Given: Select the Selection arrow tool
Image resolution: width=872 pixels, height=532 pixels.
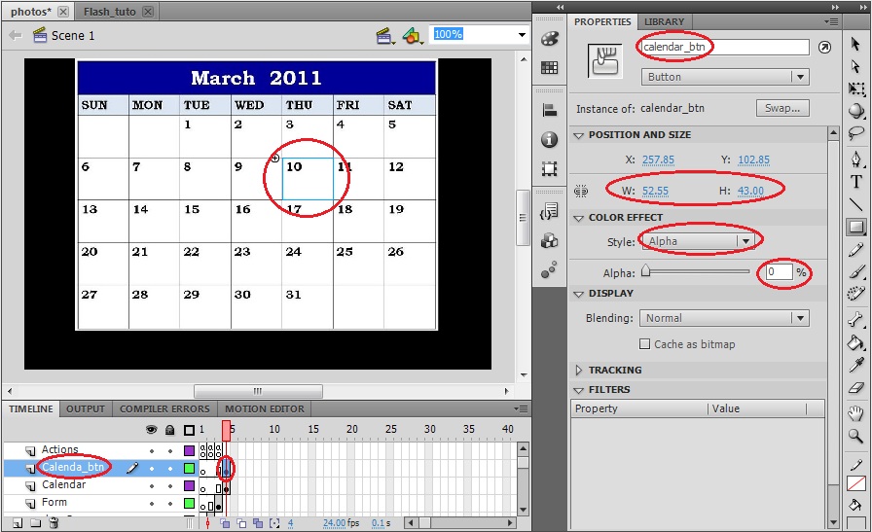Looking at the screenshot, I should point(855,44).
